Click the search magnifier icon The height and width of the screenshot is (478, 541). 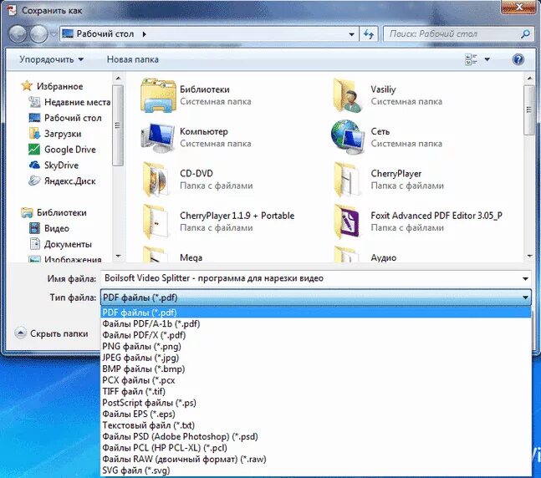[x=525, y=33]
